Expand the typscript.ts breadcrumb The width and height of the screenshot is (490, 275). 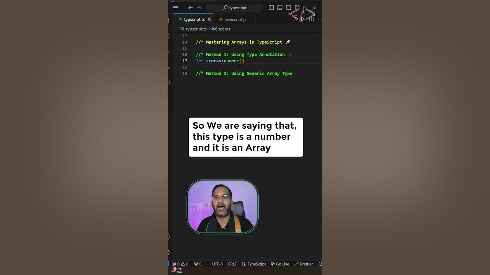coord(193,29)
